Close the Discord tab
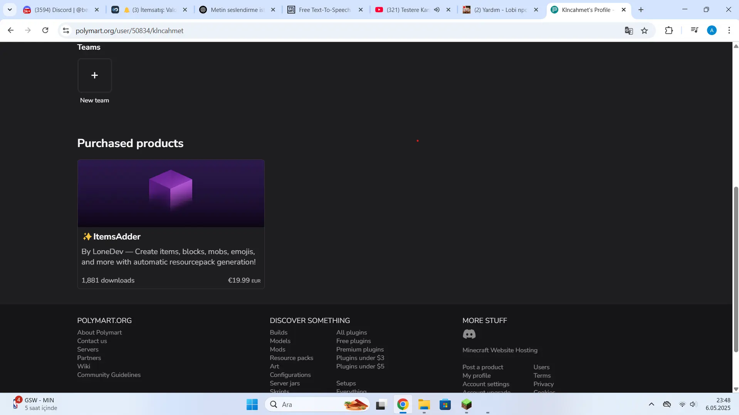Image resolution: width=739 pixels, height=415 pixels. (97, 10)
